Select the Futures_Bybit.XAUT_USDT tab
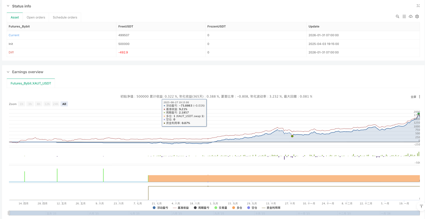 31,83
